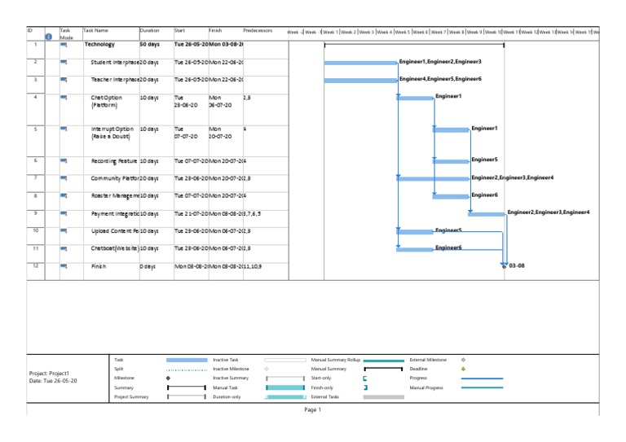Click the External Milestone symbol in legend
Image resolution: width=626 pixels, height=442 pixels.
click(x=463, y=360)
